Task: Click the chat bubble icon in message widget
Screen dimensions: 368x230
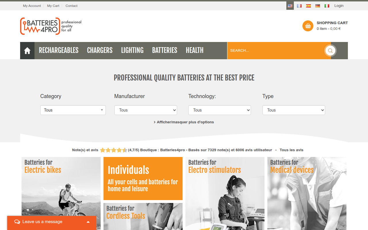Action: click(17, 222)
